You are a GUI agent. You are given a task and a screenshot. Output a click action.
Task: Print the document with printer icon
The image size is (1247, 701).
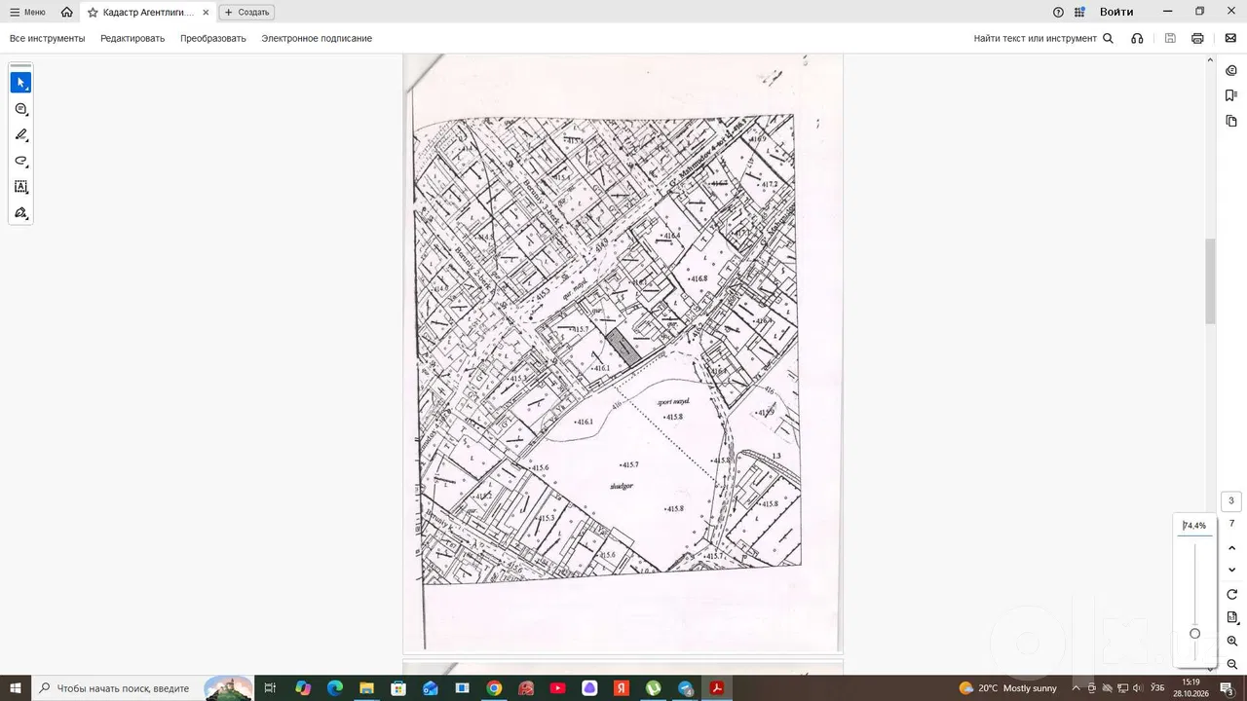pos(1197,38)
